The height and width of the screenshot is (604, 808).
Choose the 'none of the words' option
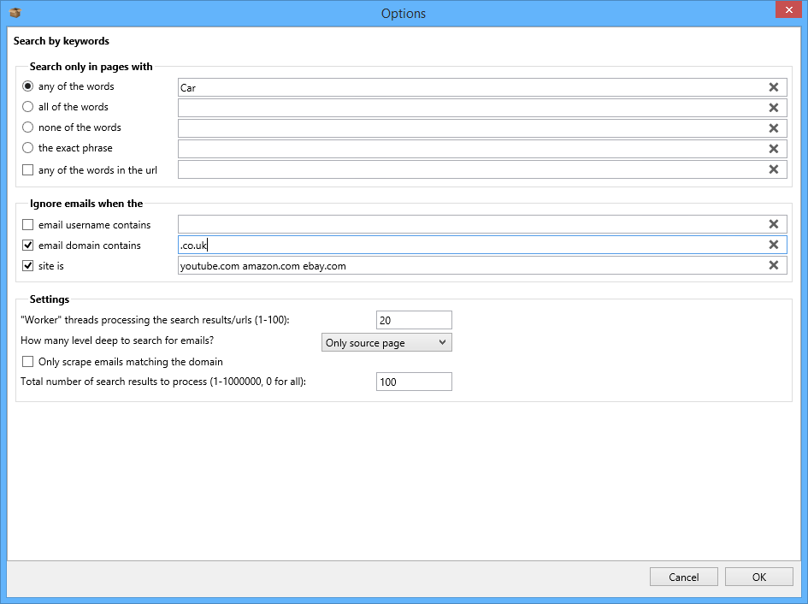[28, 127]
